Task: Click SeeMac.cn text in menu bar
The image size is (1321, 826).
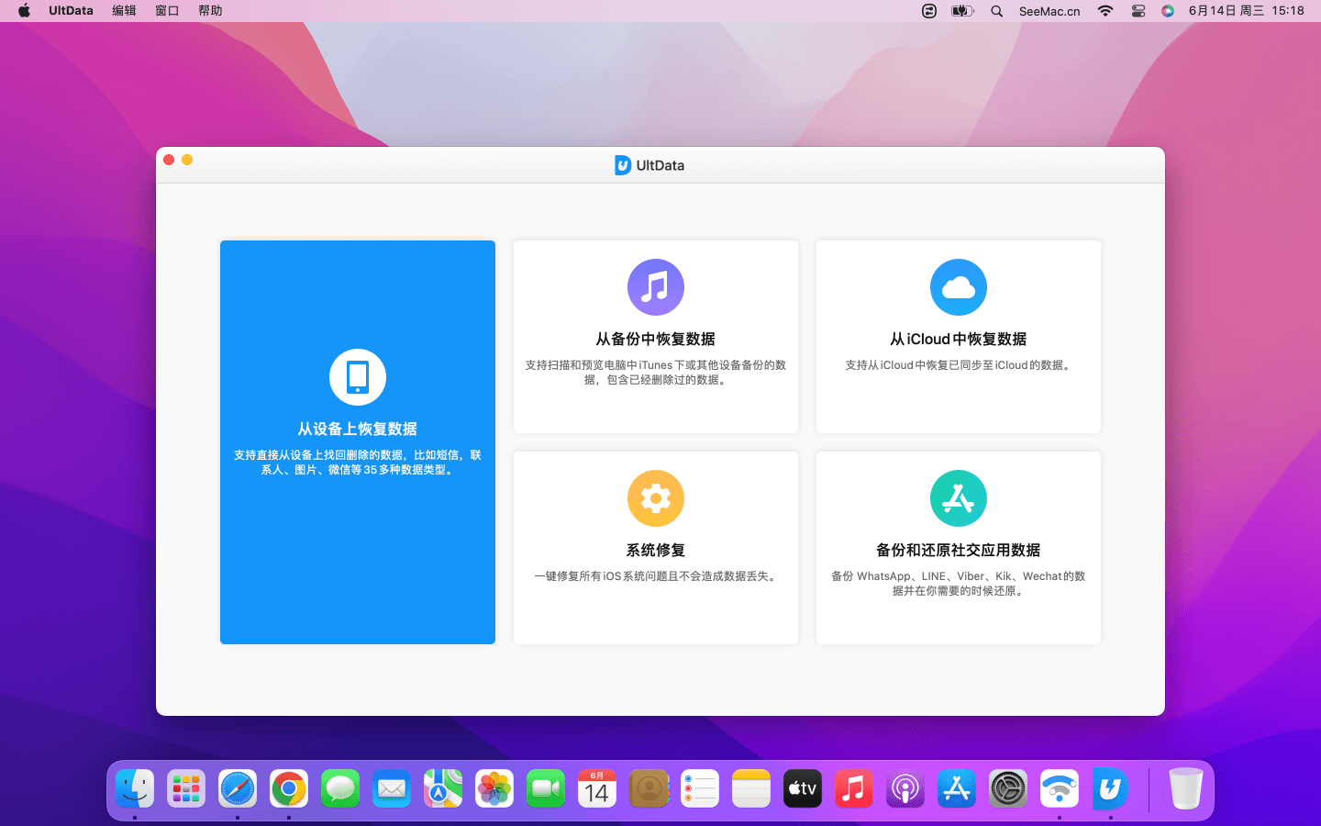Action: pyautogui.click(x=1049, y=11)
